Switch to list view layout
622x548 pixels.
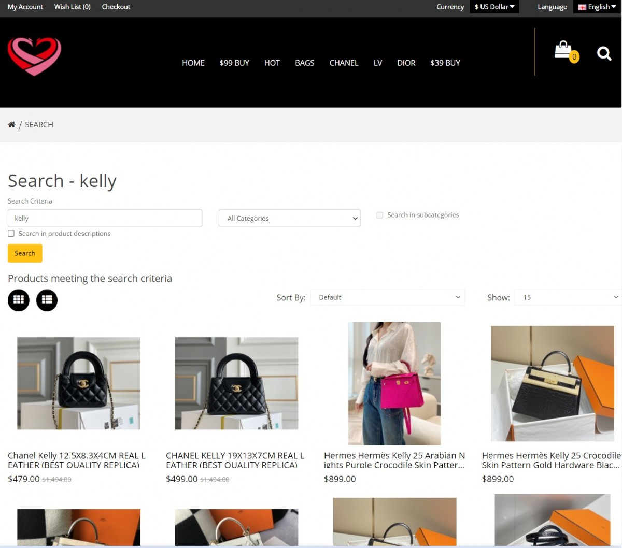pos(47,300)
